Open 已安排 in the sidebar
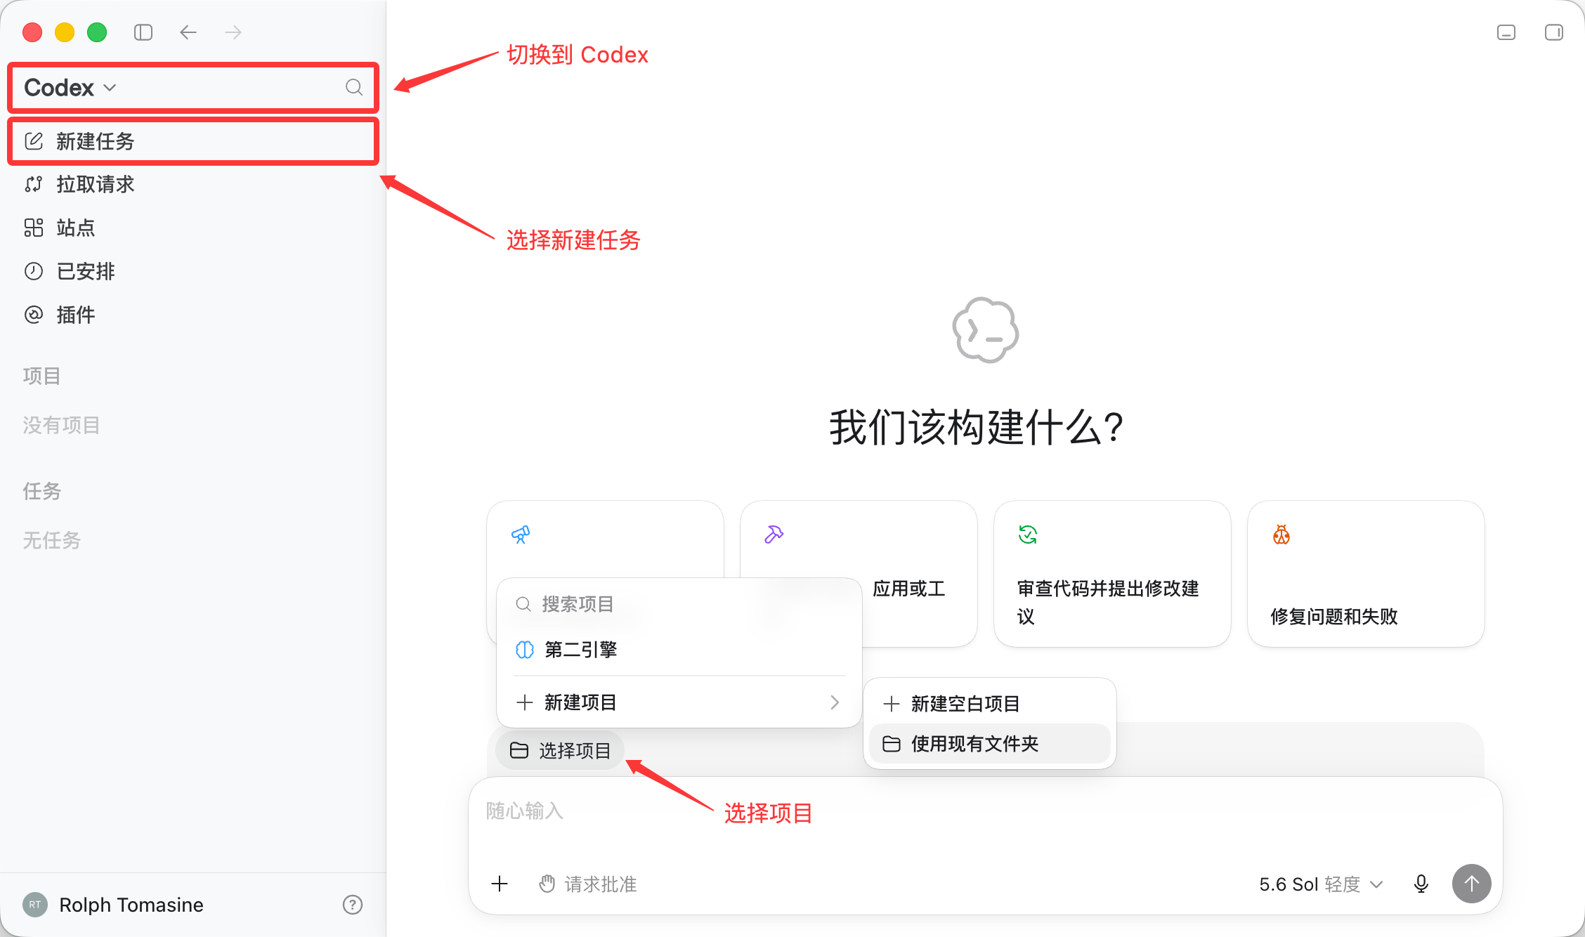 tap(193, 272)
